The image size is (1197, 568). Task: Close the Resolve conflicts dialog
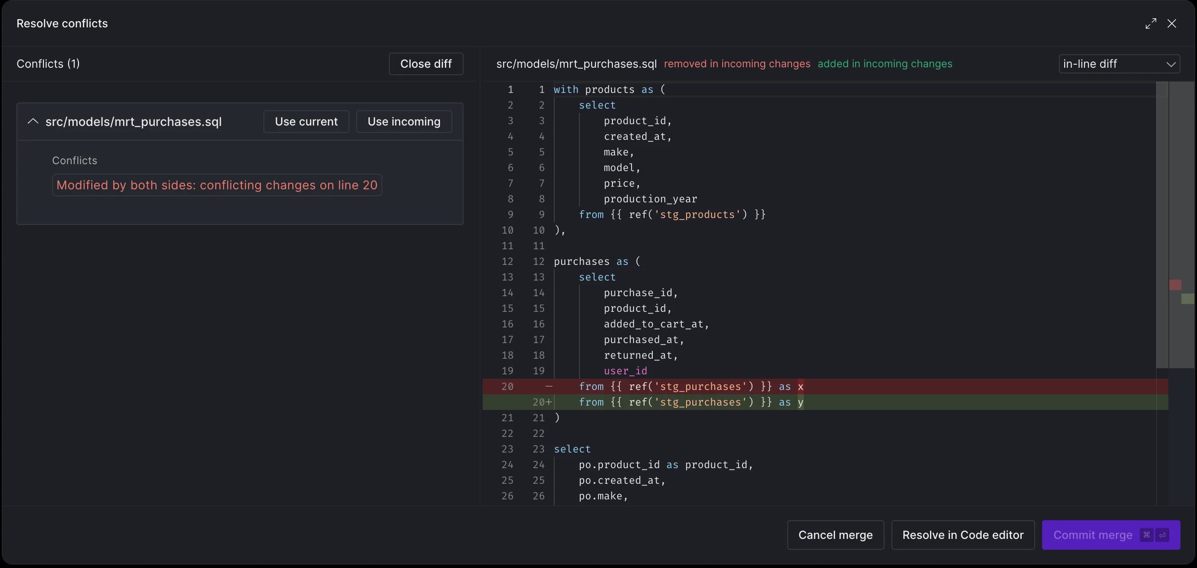tap(1171, 24)
